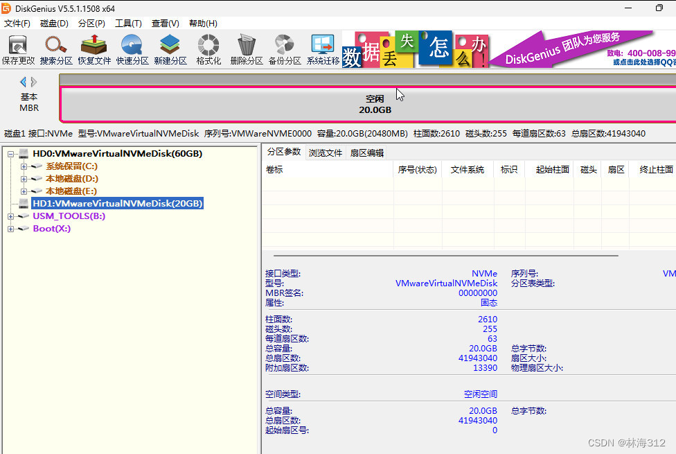The width and height of the screenshot is (676, 454).
Task: Collapse the HD0 disk tree node
Action: click(x=11, y=154)
